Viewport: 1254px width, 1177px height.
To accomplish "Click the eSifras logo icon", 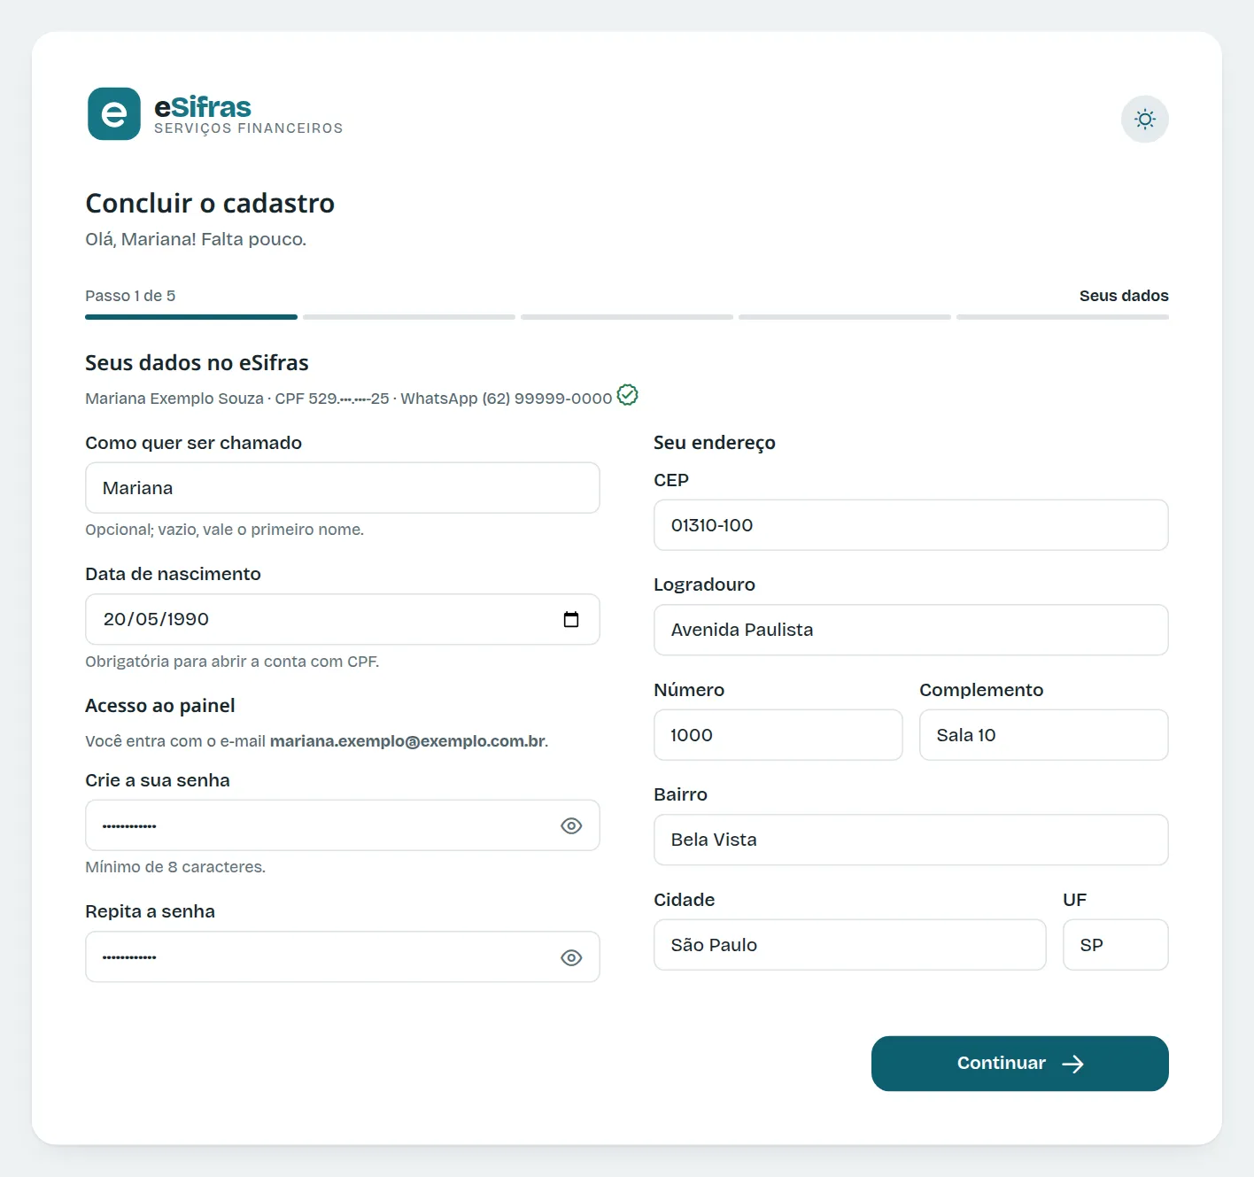I will (x=114, y=114).
